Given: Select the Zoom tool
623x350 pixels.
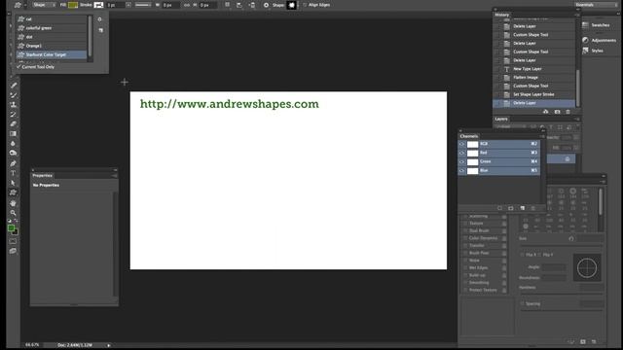Looking at the screenshot, I should 13,213.
